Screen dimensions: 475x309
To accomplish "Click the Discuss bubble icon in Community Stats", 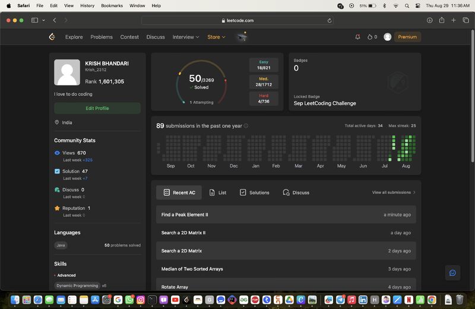I will 57,190.
